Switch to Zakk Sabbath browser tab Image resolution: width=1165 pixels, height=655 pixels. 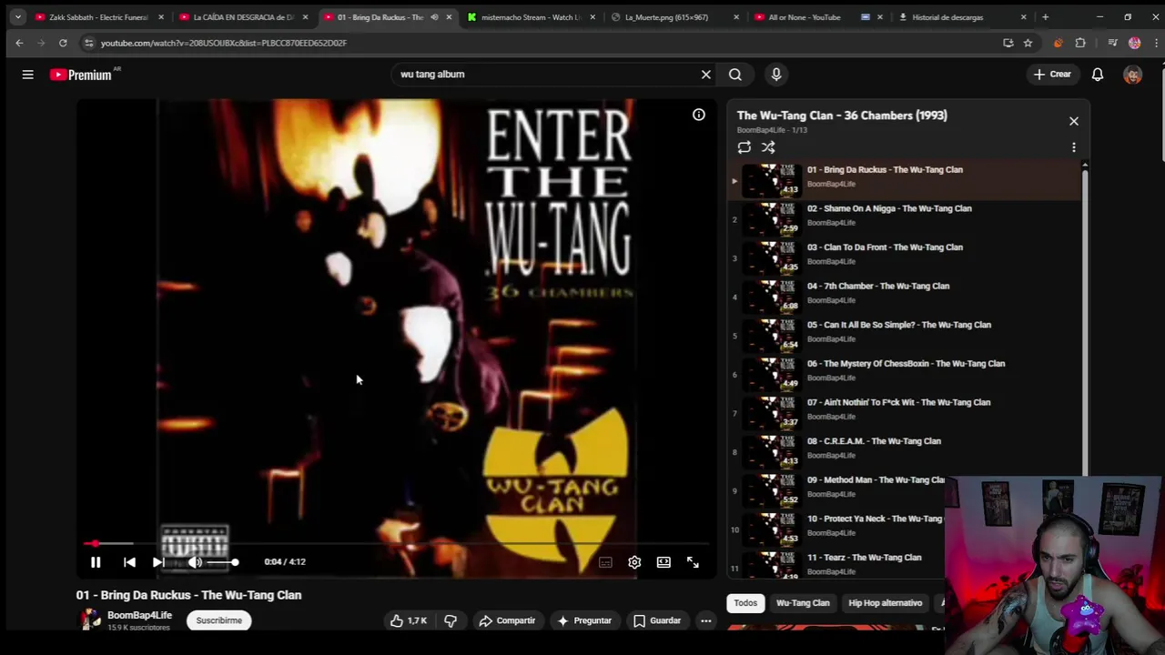pos(98,17)
